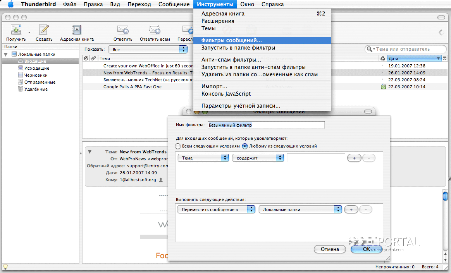Open the Address Book (Адресная книга) toolbar icon
Screen dimensions: 451x273
76,29
